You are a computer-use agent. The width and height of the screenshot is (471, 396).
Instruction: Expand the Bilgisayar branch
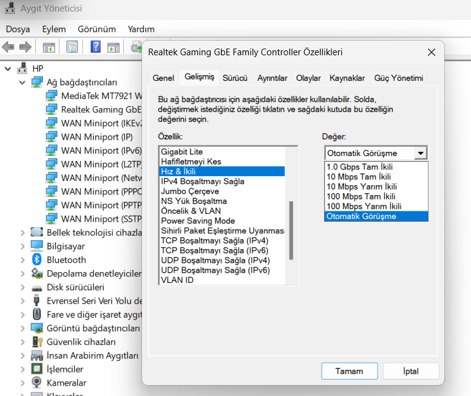point(23,246)
